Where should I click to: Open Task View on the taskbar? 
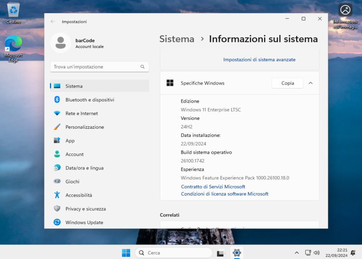(x=221, y=253)
